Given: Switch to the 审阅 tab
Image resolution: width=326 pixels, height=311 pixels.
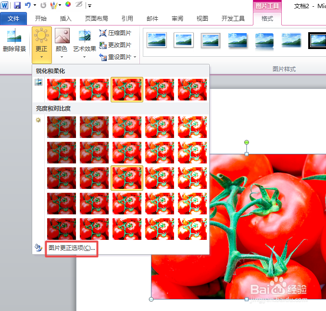Looking at the screenshot, I should [177, 19].
